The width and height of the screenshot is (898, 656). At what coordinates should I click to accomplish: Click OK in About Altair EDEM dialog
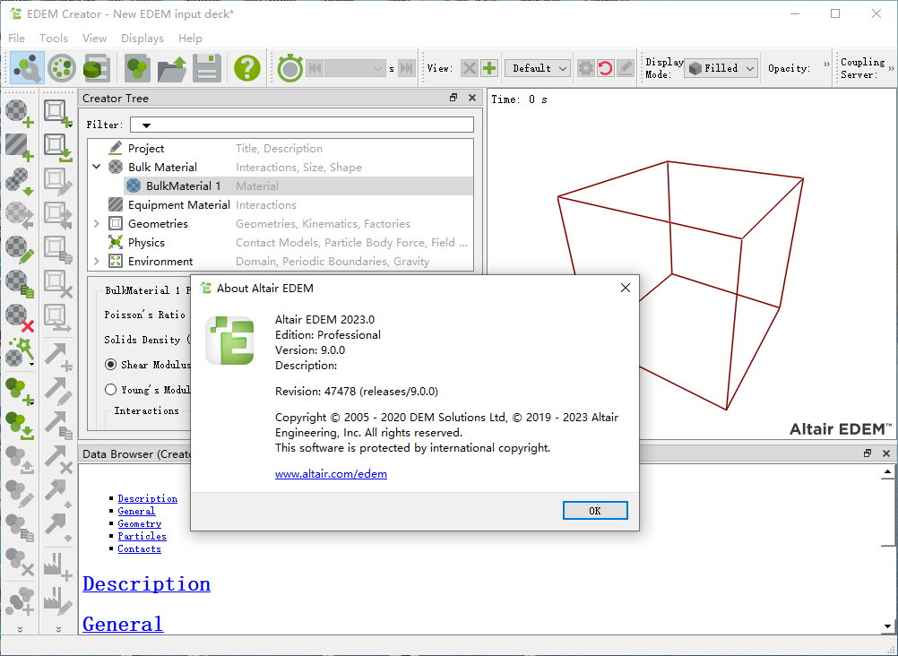point(595,511)
